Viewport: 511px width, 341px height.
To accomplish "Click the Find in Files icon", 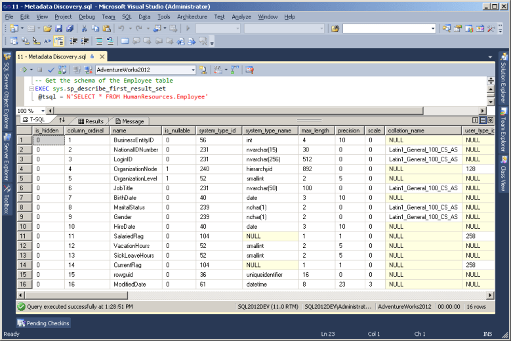I will tap(335, 29).
